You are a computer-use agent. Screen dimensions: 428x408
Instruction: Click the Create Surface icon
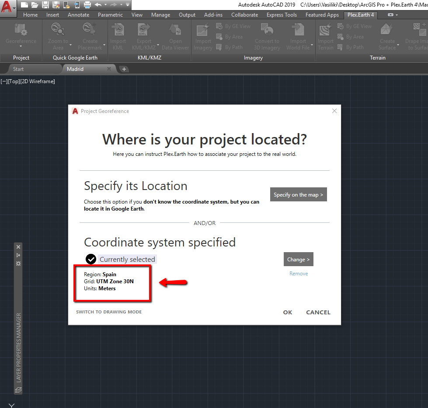pyautogui.click(x=386, y=29)
